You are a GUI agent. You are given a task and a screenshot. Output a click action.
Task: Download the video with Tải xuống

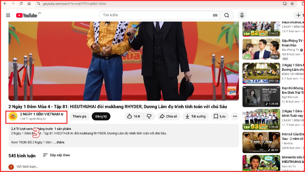tap(195, 116)
